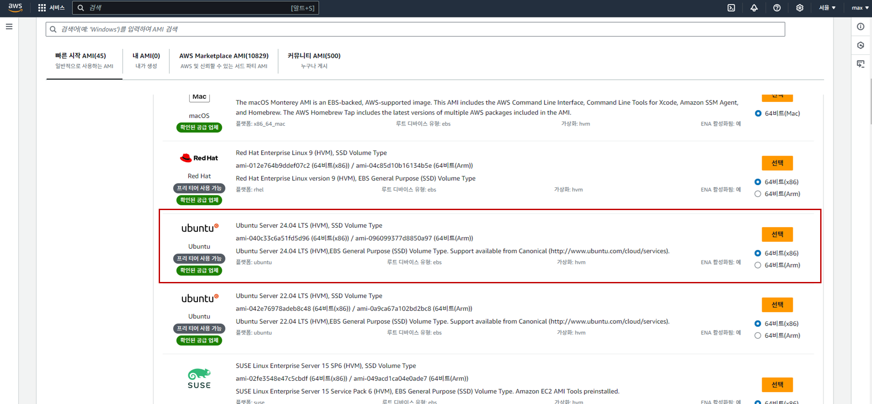Viewport: 872px width, 404px height.
Task: Focus the AMI search input field
Action: [x=415, y=29]
